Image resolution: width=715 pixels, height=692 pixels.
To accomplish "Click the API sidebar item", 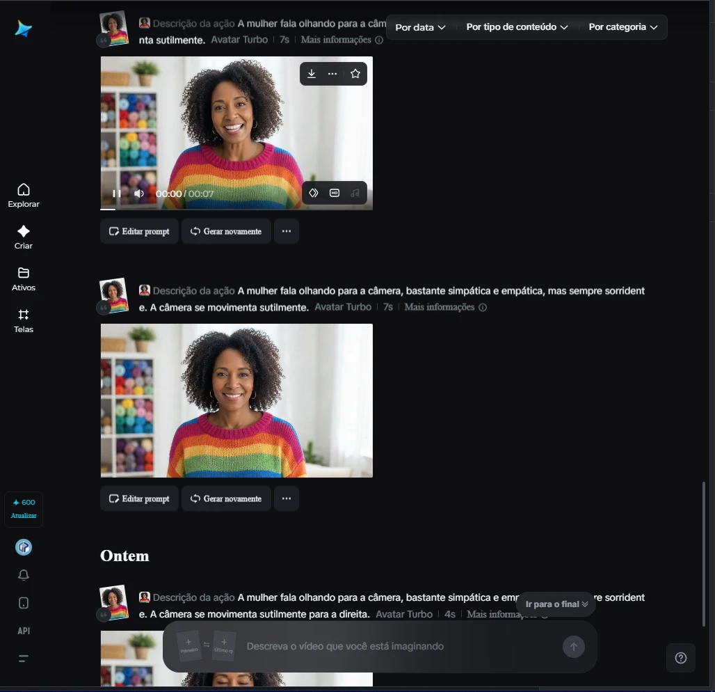I will pyautogui.click(x=24, y=631).
